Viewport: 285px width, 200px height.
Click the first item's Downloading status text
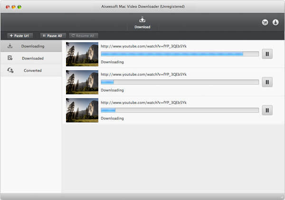(112, 62)
